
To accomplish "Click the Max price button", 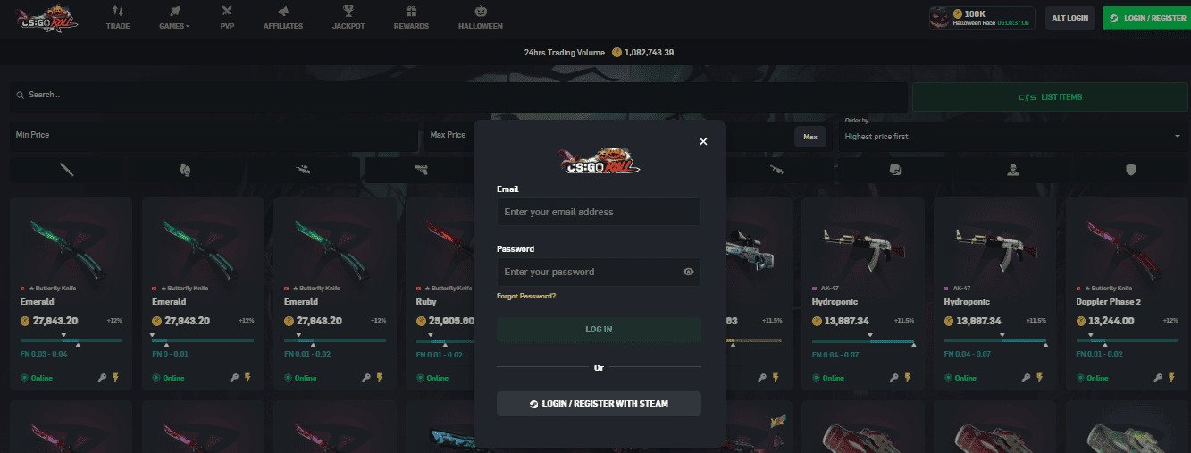I will (810, 137).
